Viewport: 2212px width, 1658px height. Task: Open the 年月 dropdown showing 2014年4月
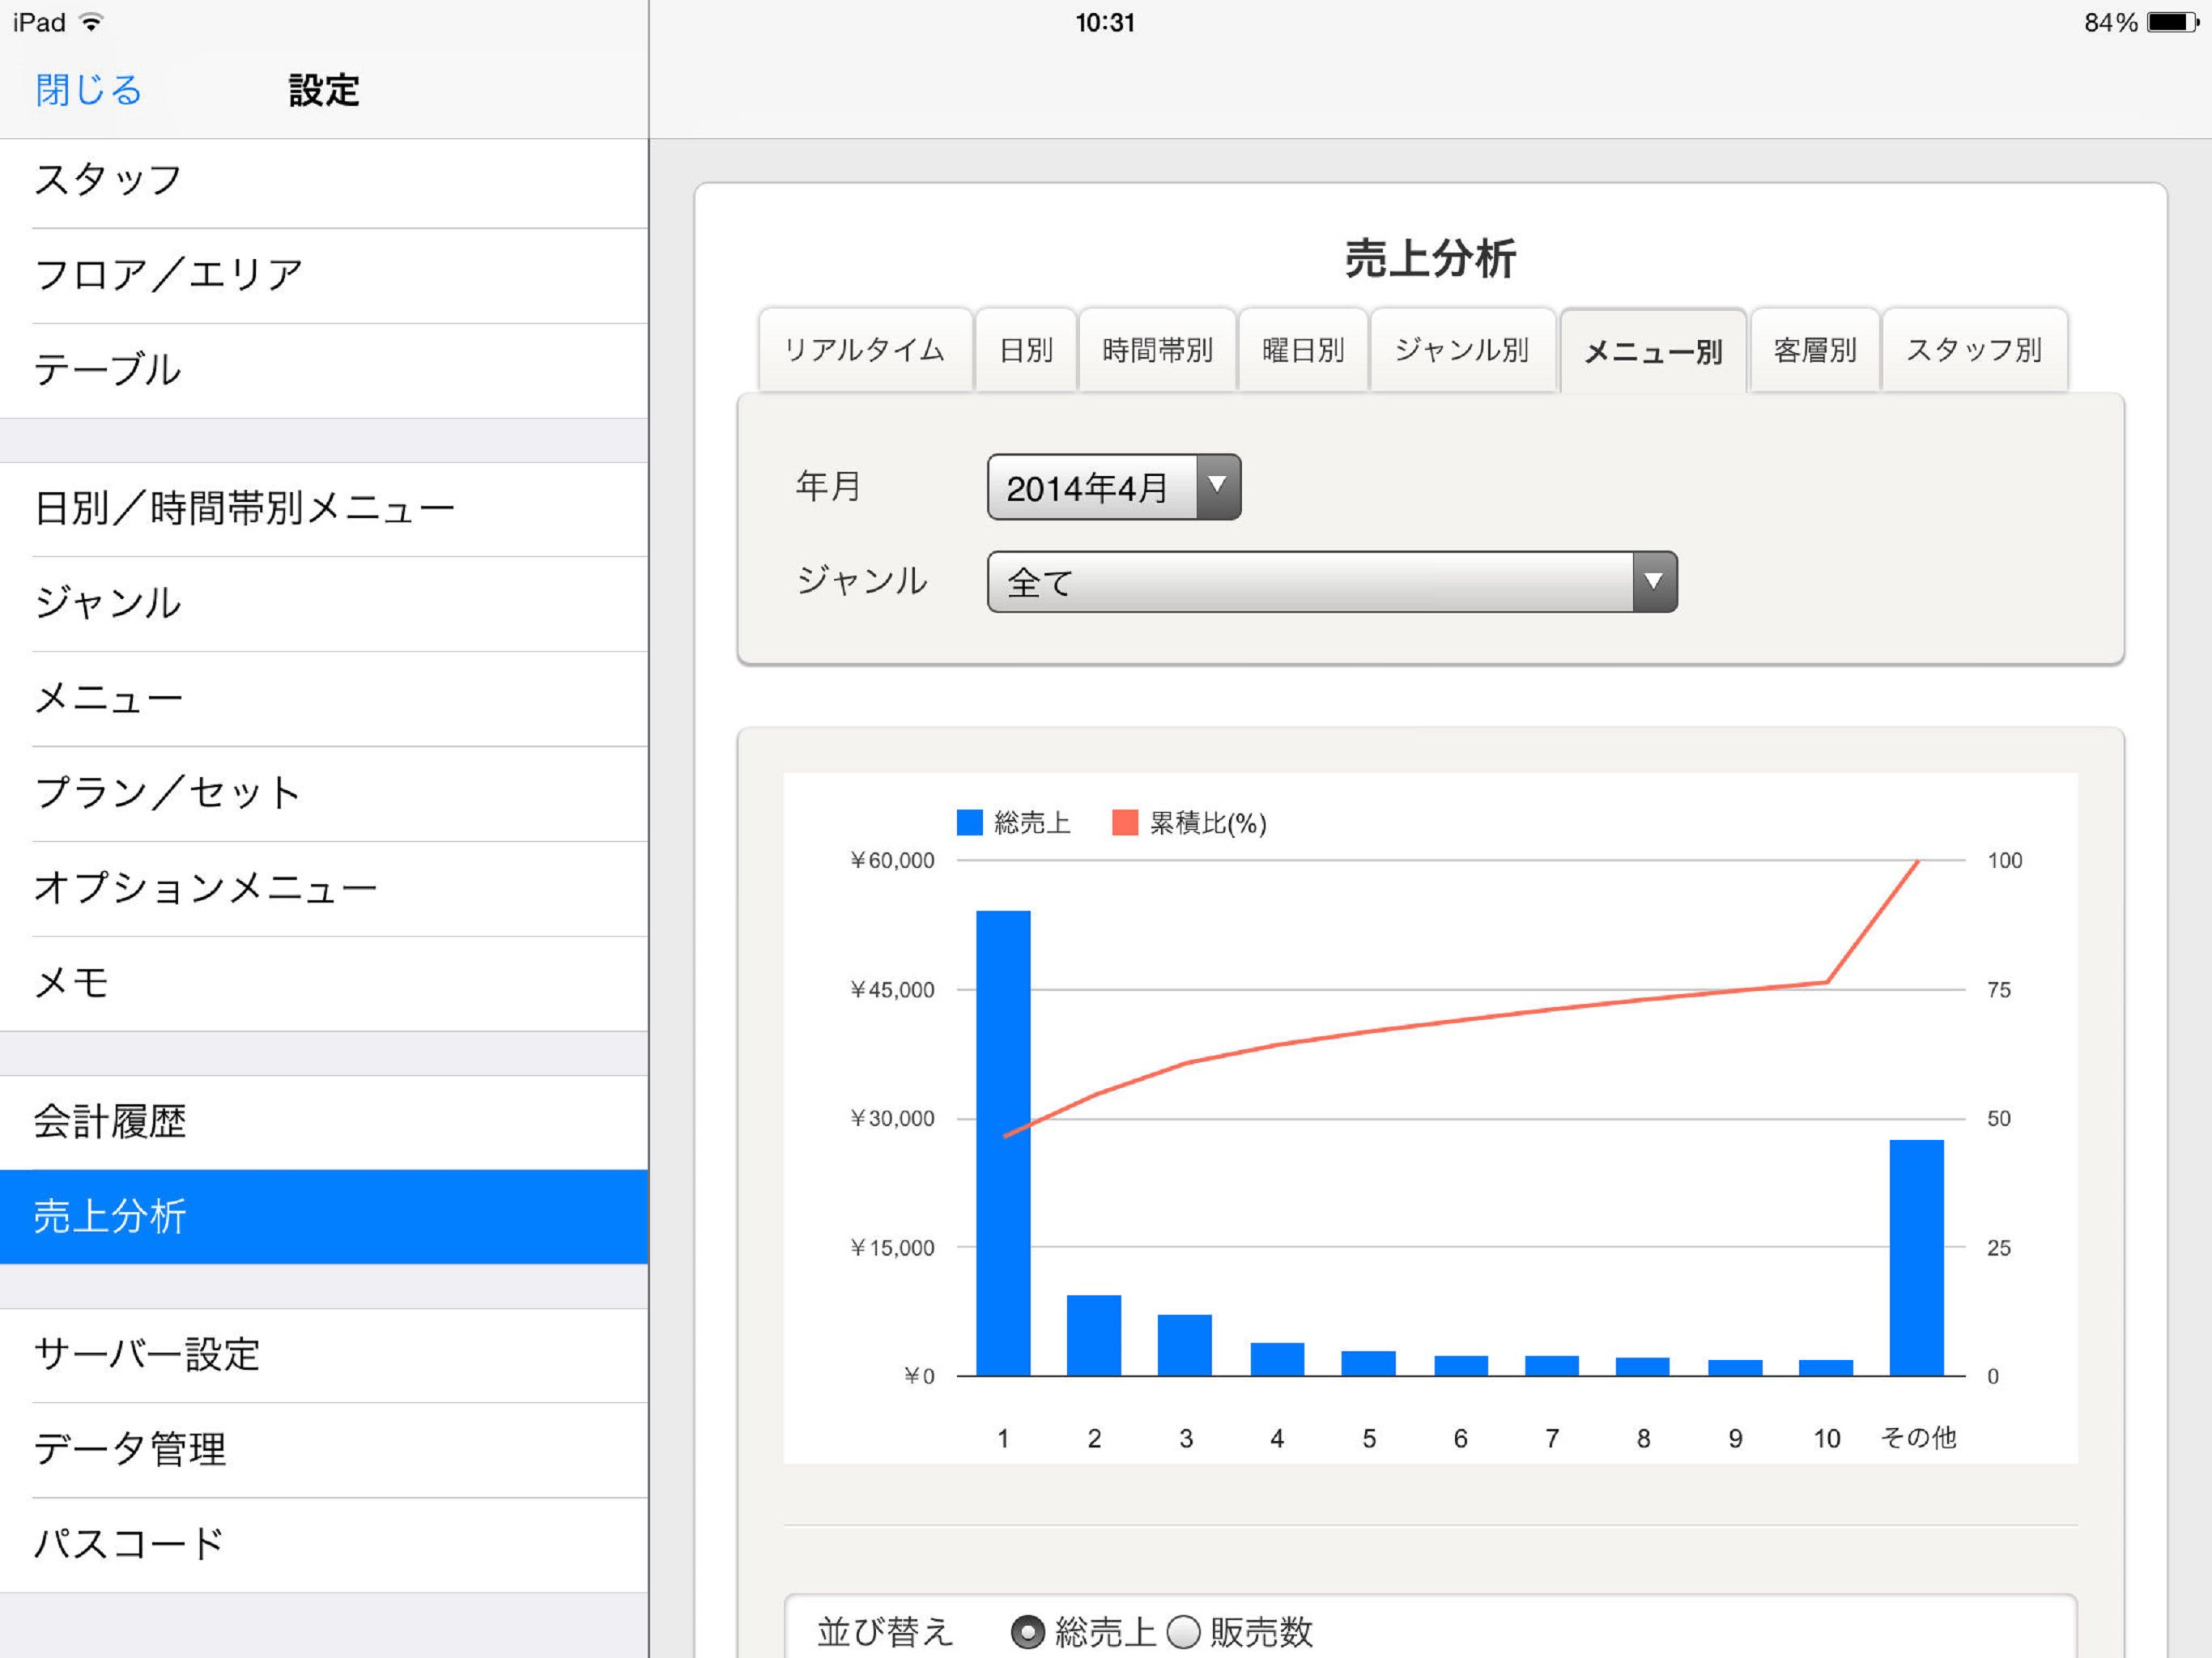tap(1114, 487)
